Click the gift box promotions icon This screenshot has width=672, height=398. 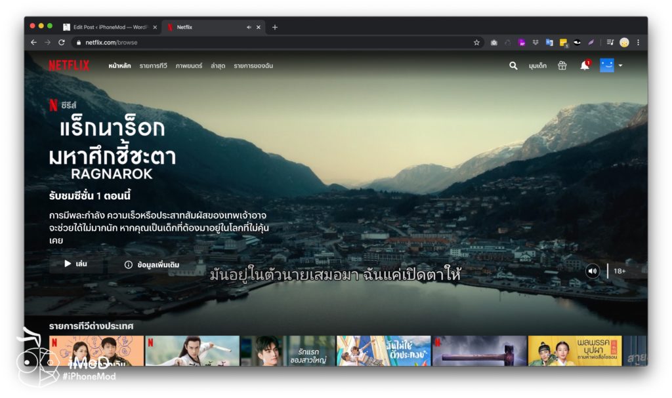[562, 66]
